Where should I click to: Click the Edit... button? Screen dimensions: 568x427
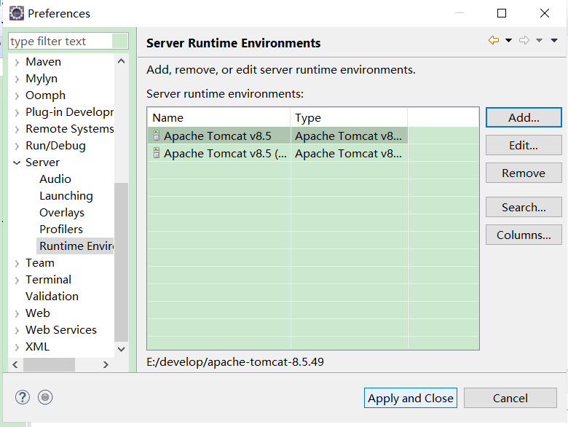click(524, 145)
